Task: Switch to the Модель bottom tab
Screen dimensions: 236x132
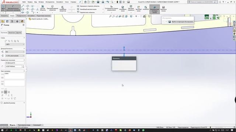Action: point(13,125)
